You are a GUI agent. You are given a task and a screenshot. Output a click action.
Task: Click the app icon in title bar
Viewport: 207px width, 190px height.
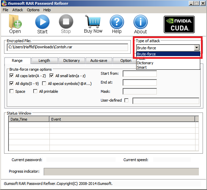(x=4, y=3)
